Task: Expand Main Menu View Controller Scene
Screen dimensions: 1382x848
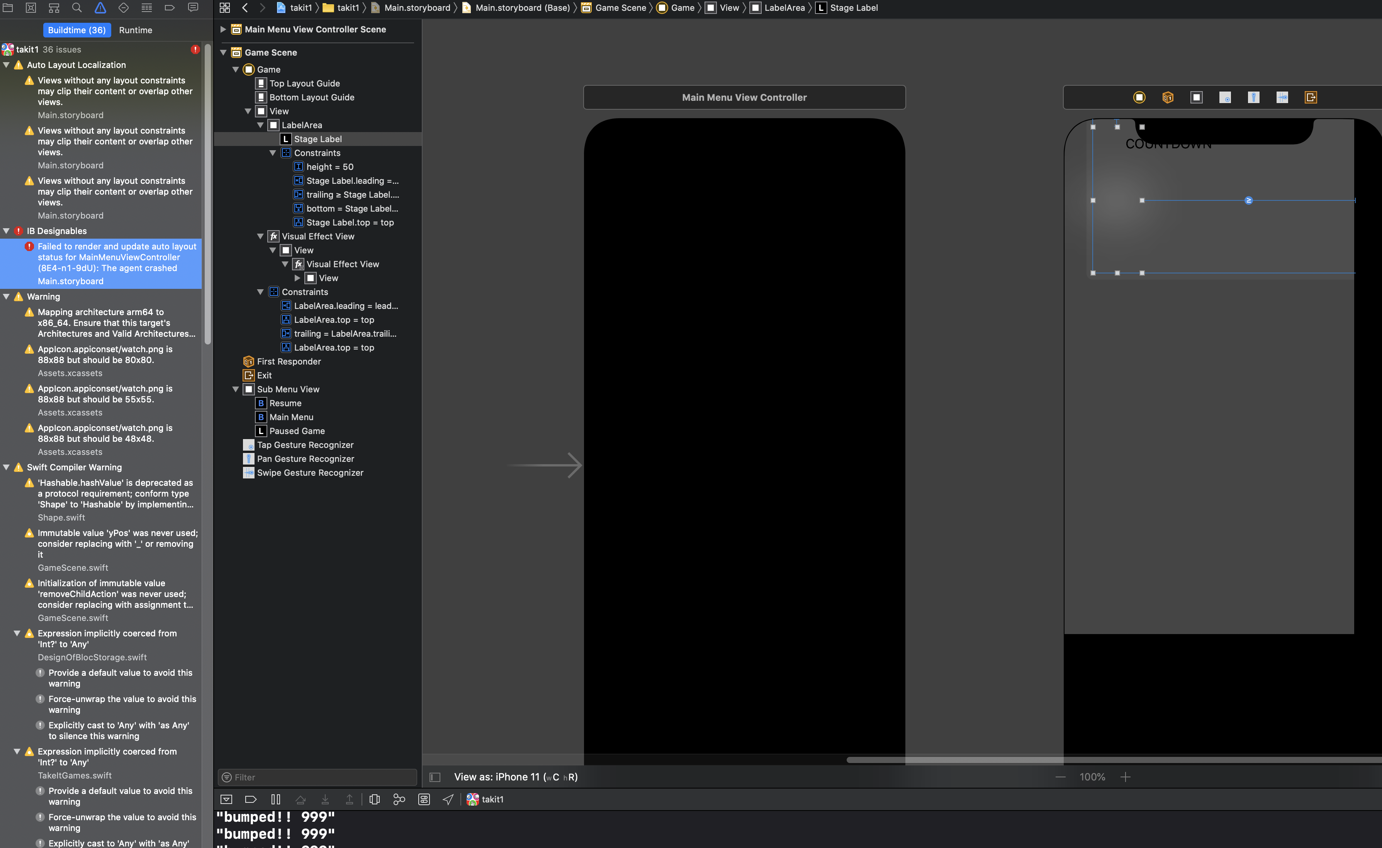Action: [223, 29]
